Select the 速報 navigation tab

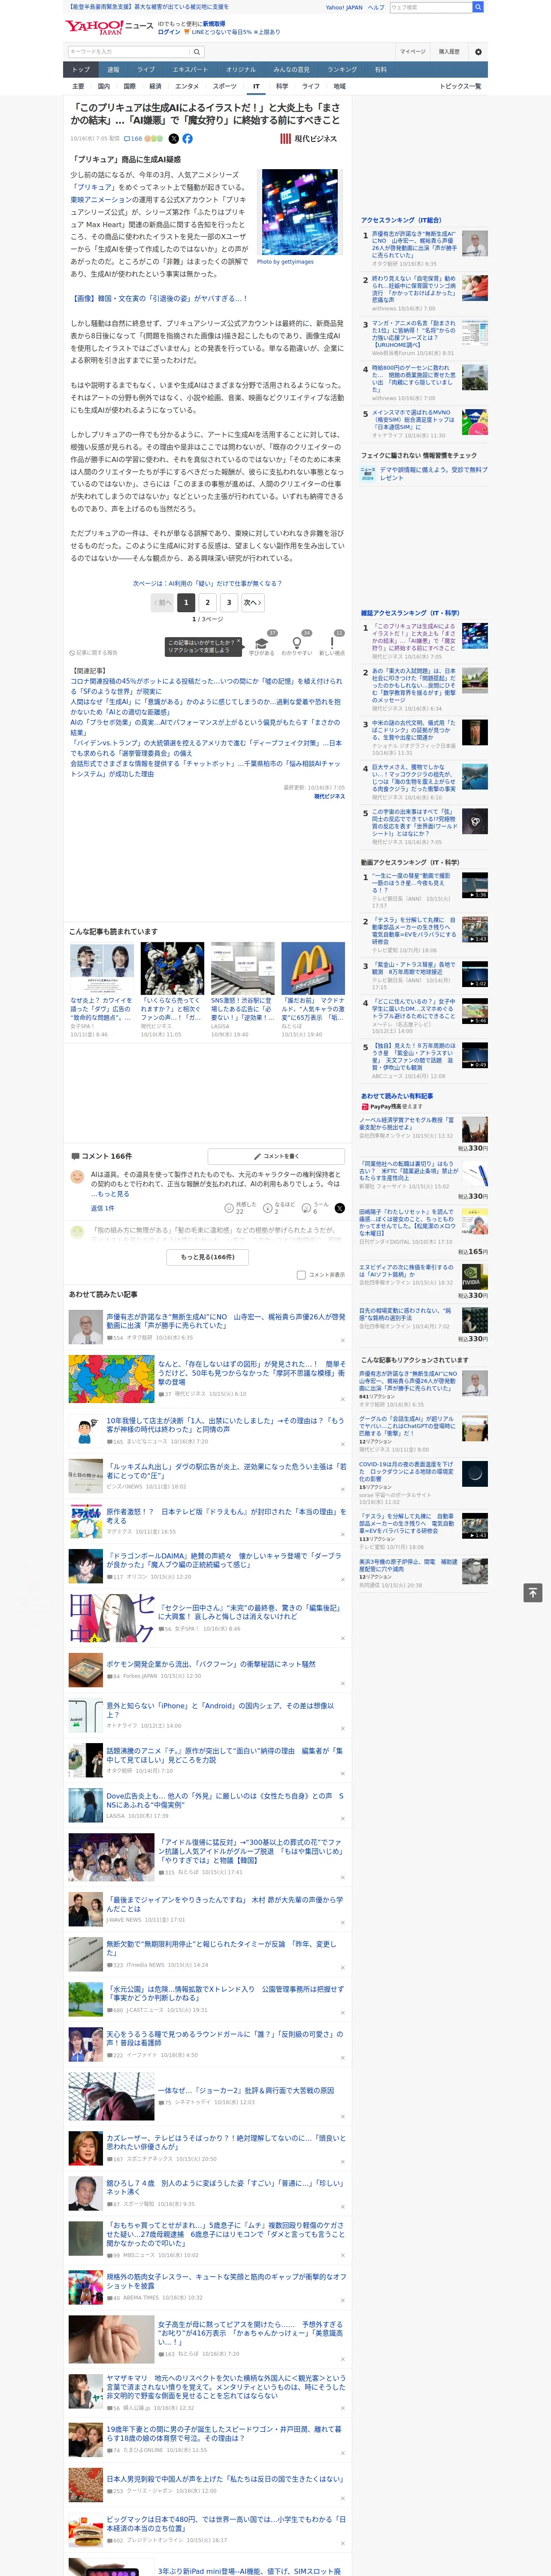click(x=113, y=70)
